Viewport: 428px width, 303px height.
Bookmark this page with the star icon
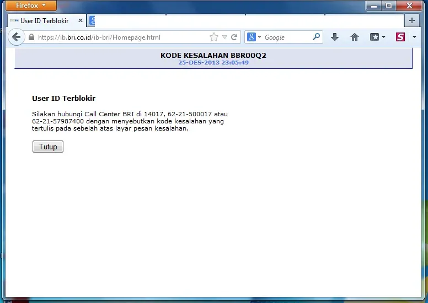coord(214,37)
